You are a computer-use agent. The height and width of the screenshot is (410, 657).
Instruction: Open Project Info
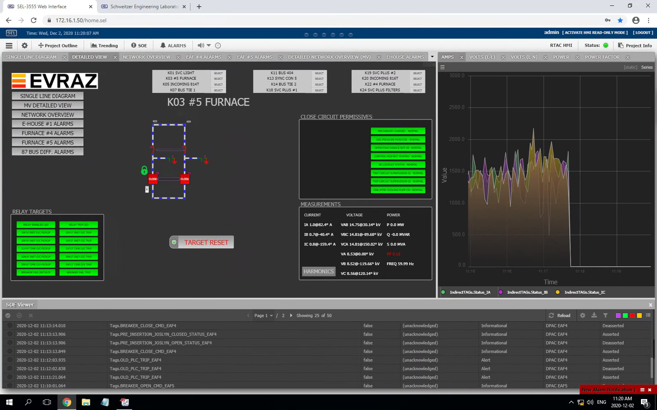(635, 45)
